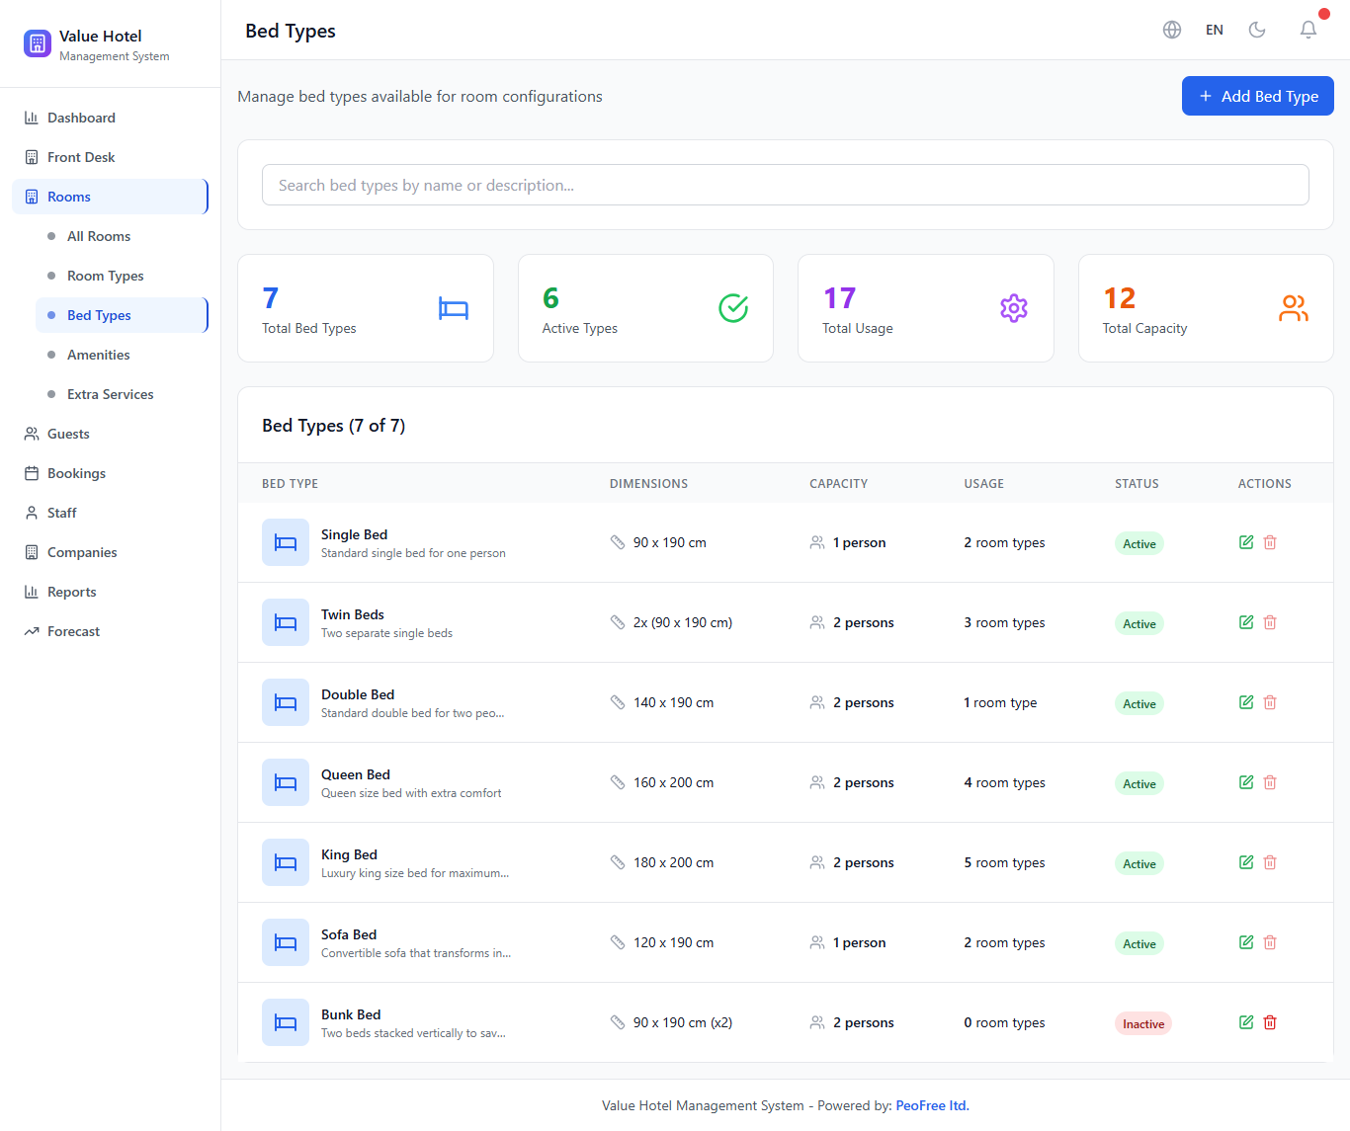The width and height of the screenshot is (1350, 1131).
Task: Click the globe language icon
Action: point(1172,30)
